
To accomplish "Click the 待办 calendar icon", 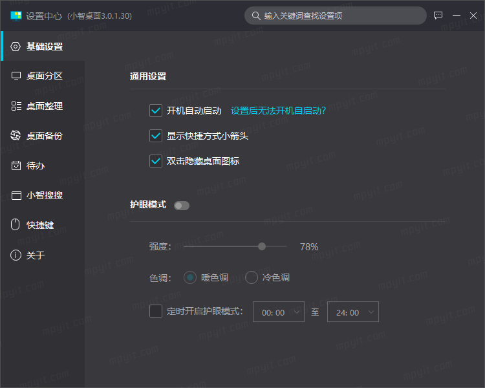I will point(16,166).
